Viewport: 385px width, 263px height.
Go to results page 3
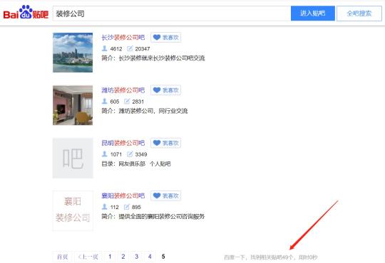coord(136,257)
